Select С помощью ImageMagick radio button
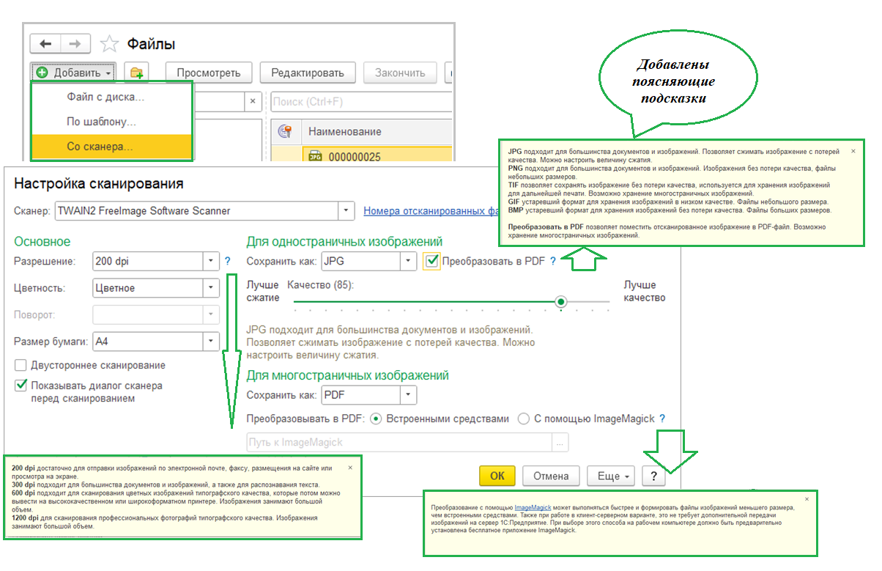Viewport: 882px width, 571px height. pos(524,419)
